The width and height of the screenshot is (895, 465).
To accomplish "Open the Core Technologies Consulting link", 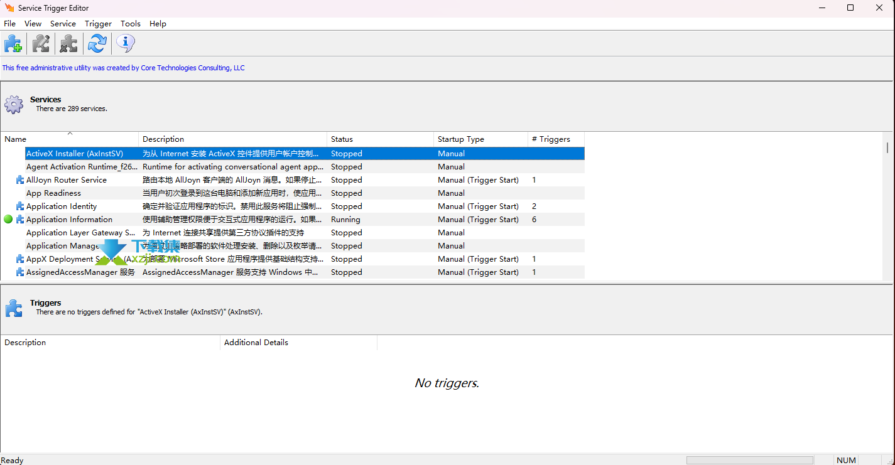I will click(x=193, y=68).
